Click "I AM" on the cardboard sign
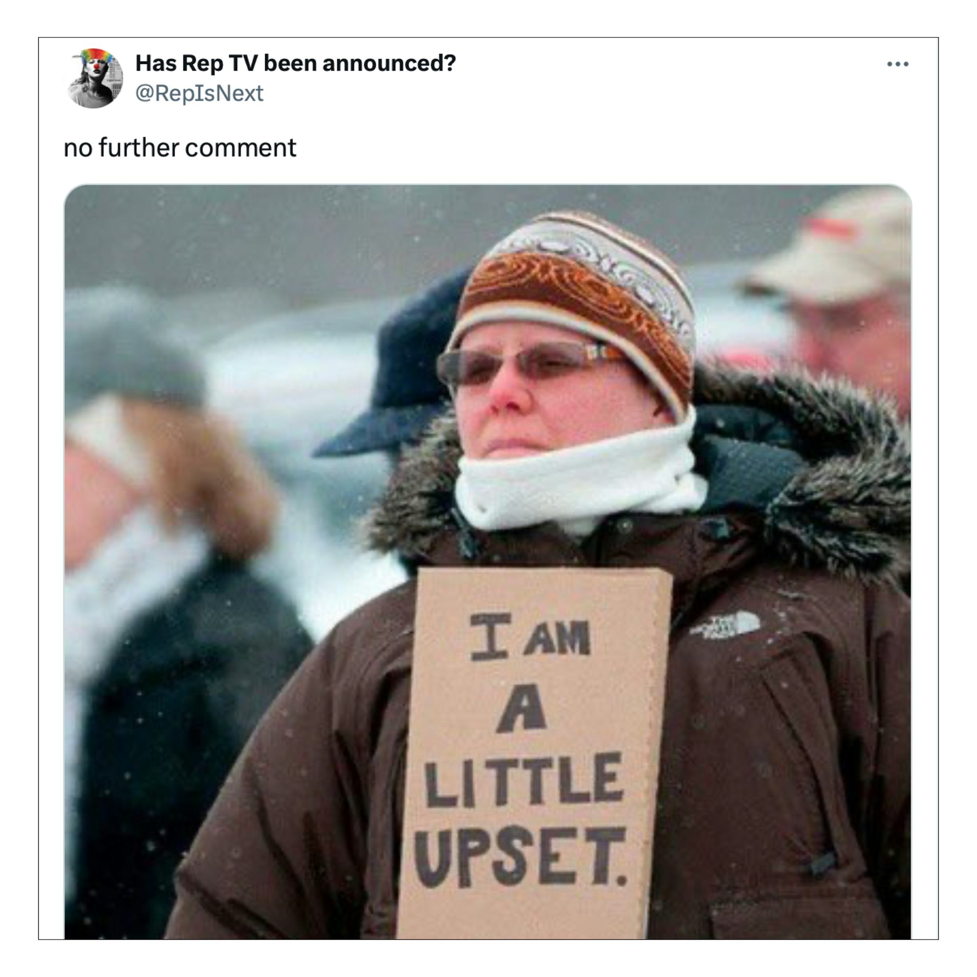Screen dimensions: 977x977 tap(530, 637)
